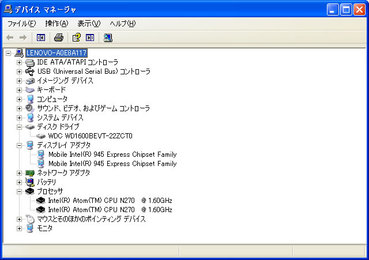Click the processor chip category icon
Image resolution: width=369 pixels, height=260 pixels.
[x=30, y=191]
